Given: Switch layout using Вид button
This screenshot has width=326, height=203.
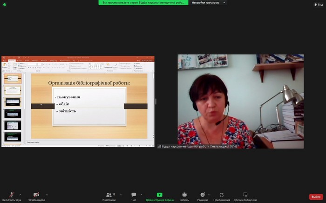Looking at the screenshot, I should 319,4.
